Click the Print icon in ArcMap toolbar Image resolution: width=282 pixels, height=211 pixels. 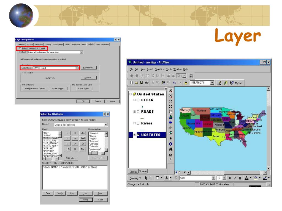point(147,83)
